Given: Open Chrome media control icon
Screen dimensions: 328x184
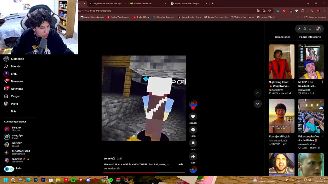Looking at the screenshot, I should 312,11.
